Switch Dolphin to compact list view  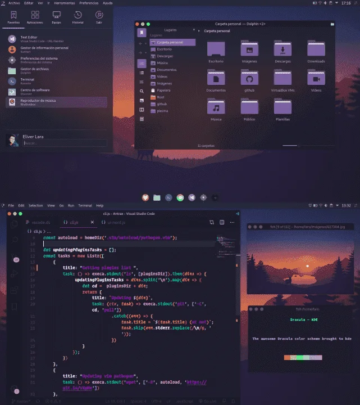coord(142,73)
